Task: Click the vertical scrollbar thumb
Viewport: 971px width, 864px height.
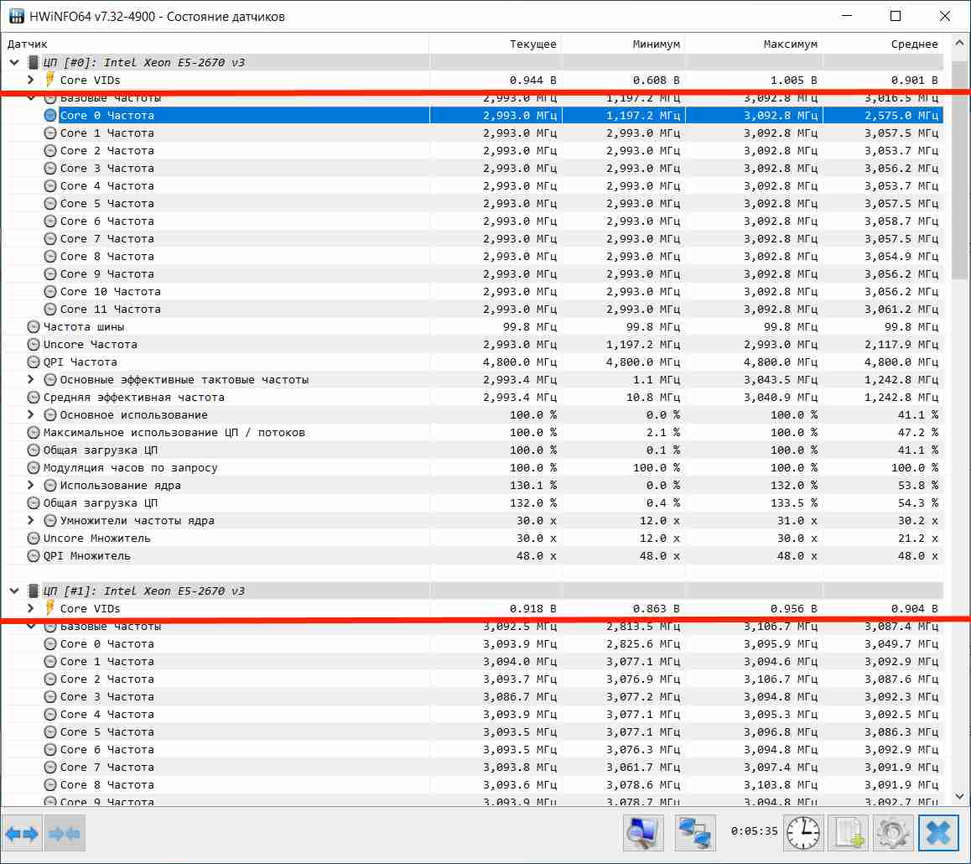Action: pos(959,169)
